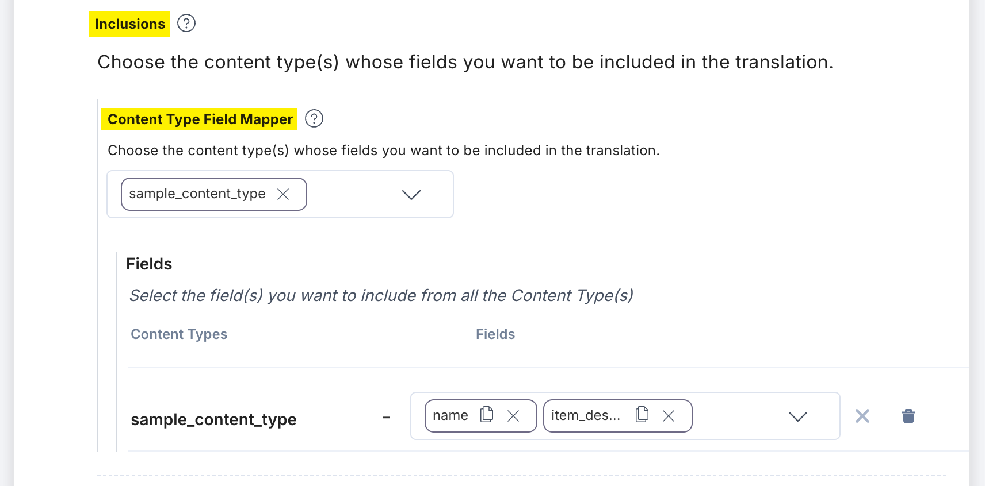The image size is (985, 486).
Task: Remove the sample_content_type tag
Action: click(283, 194)
